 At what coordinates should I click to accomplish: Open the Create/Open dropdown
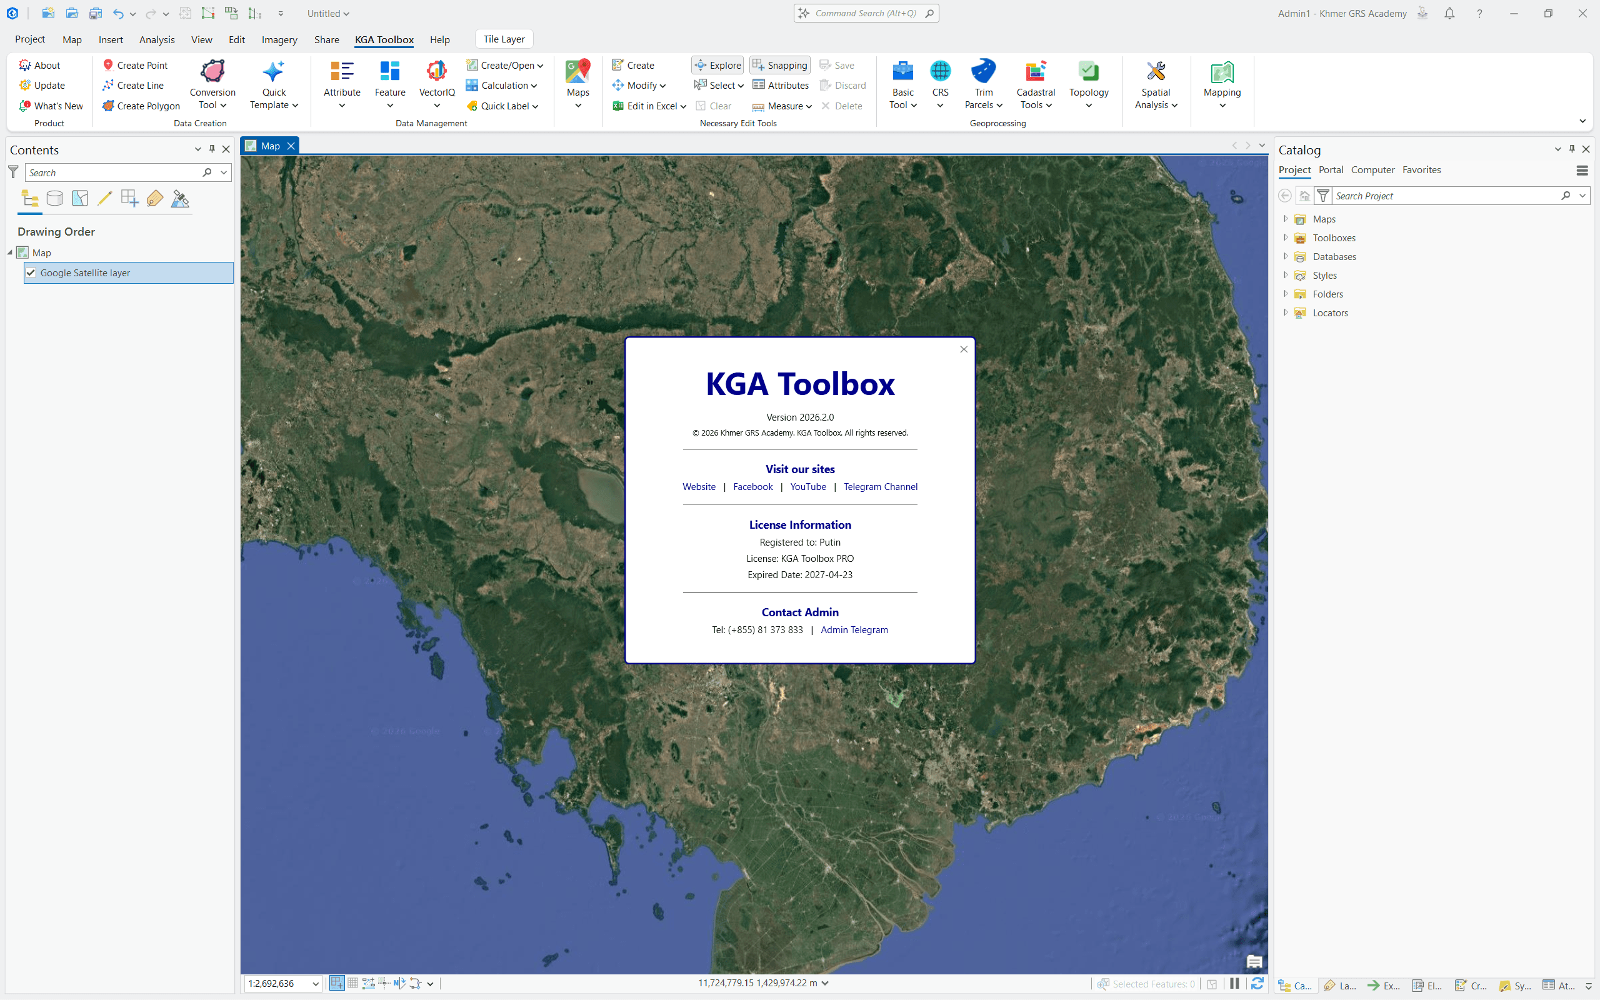pyautogui.click(x=504, y=65)
